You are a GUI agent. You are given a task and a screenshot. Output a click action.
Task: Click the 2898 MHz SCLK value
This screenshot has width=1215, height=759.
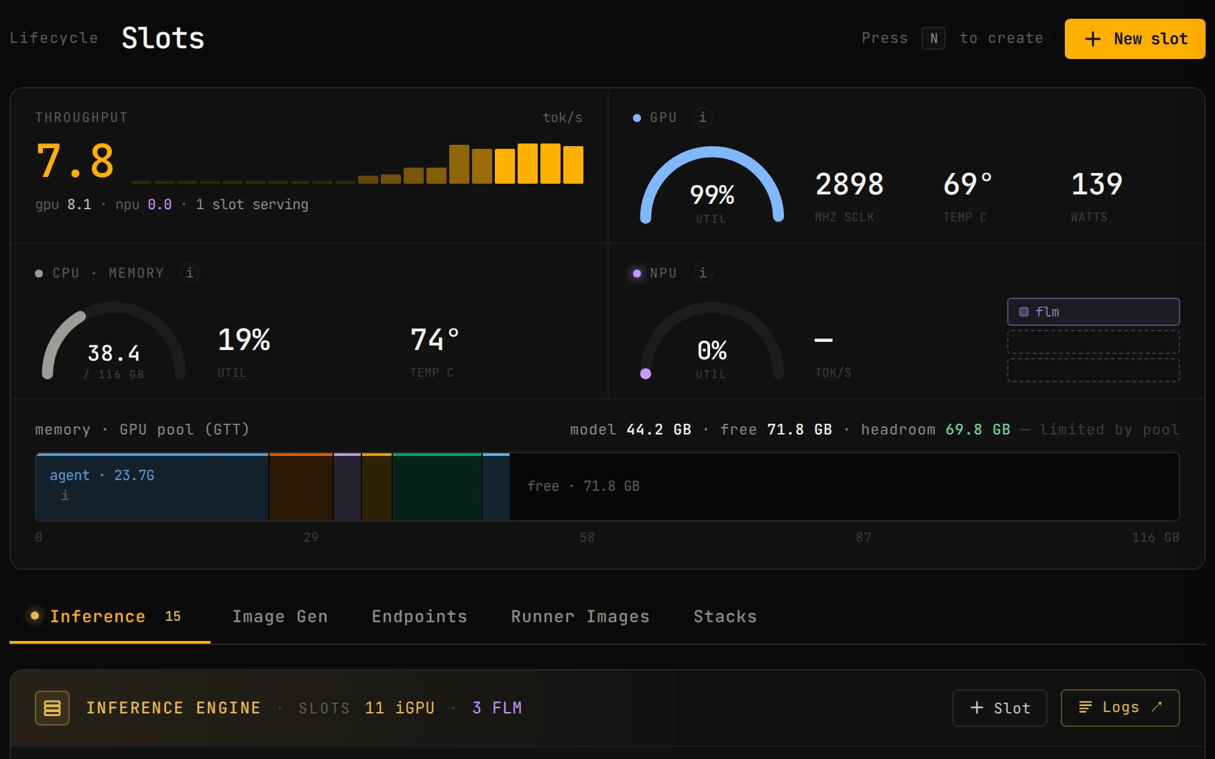click(x=849, y=184)
